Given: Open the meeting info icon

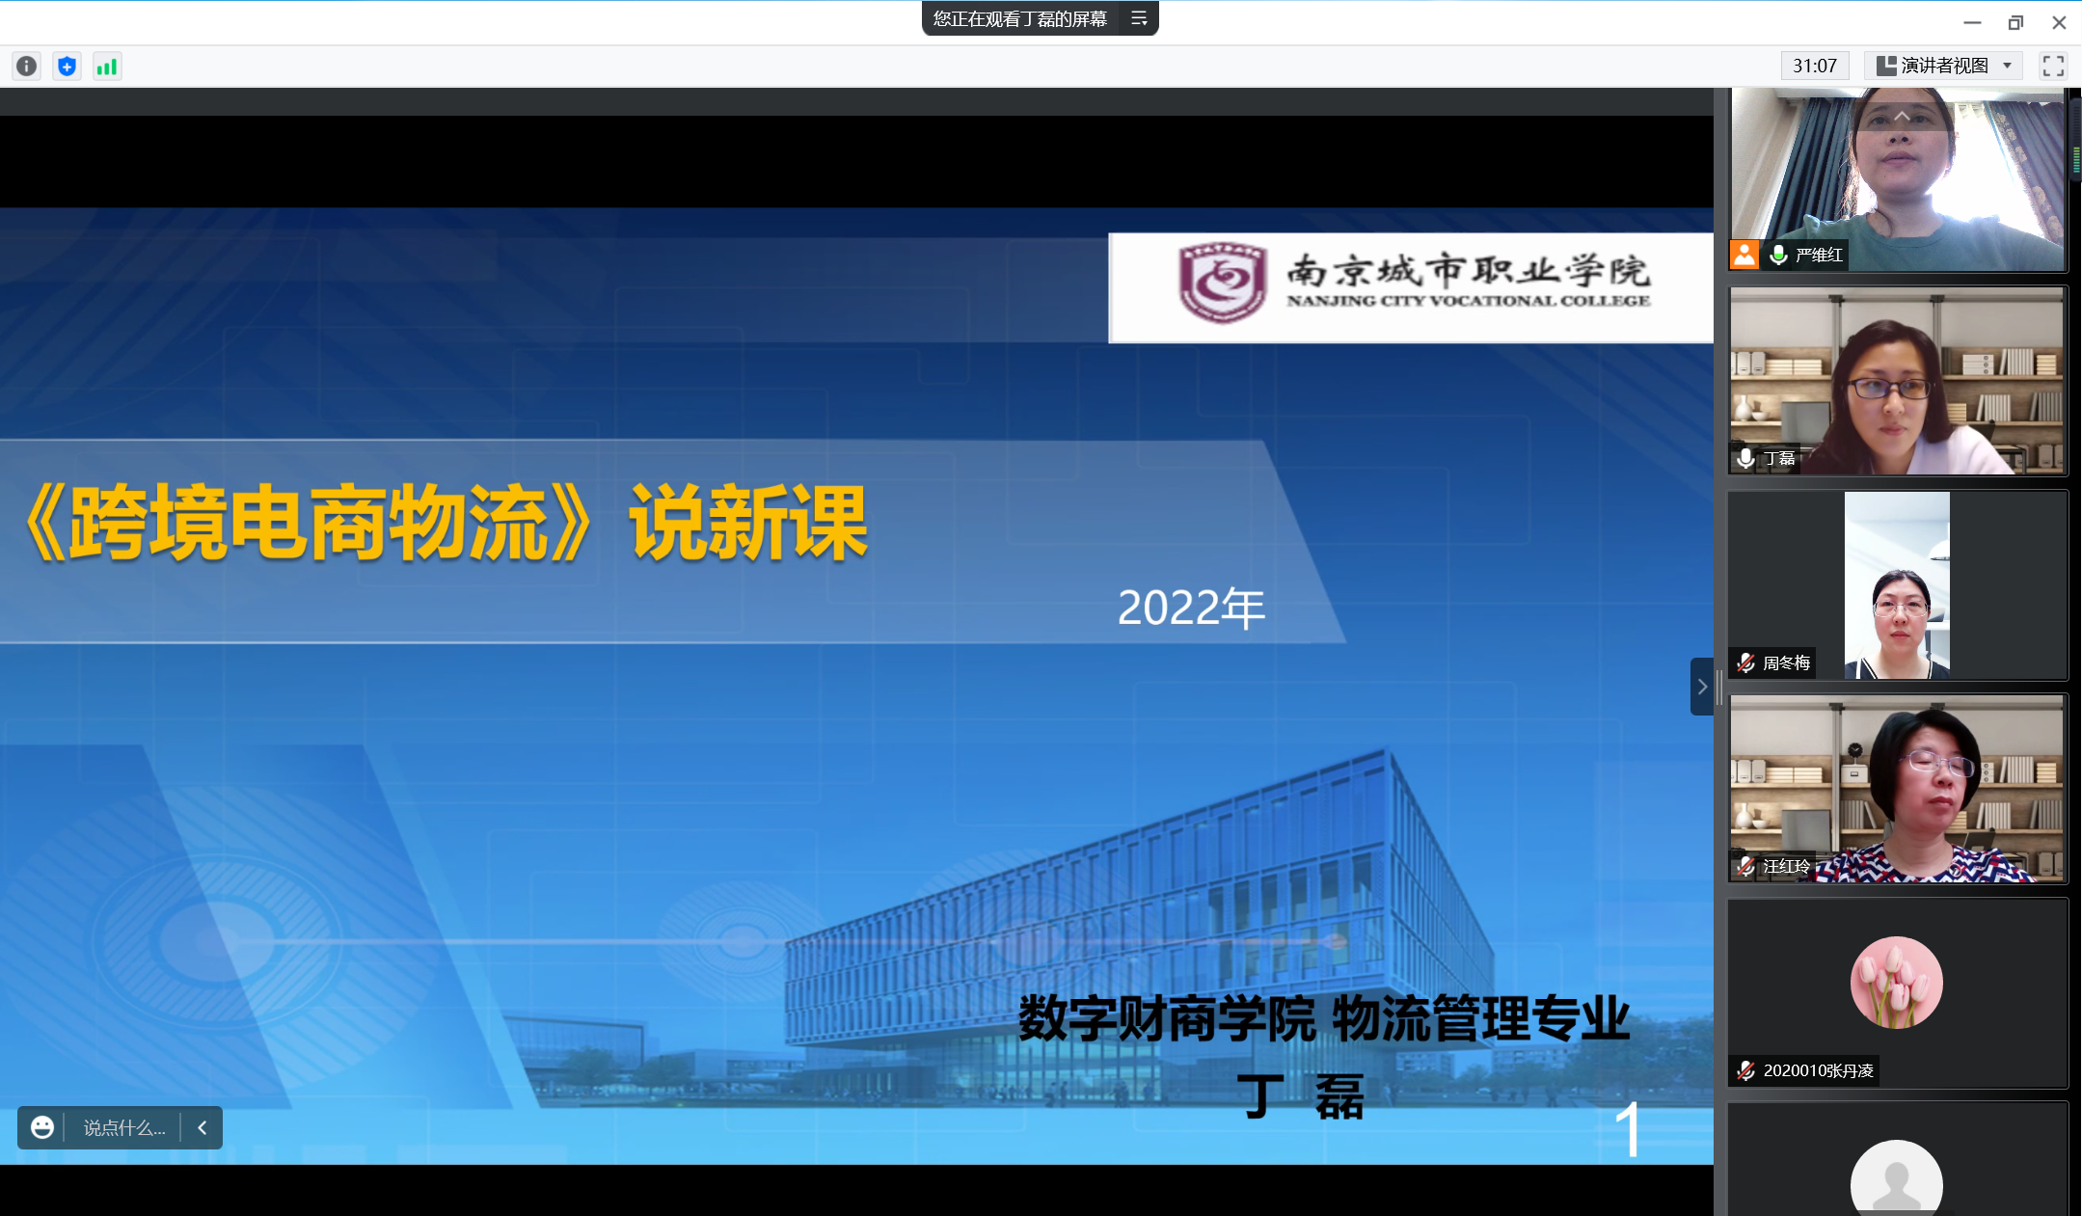Looking at the screenshot, I should point(27,66).
